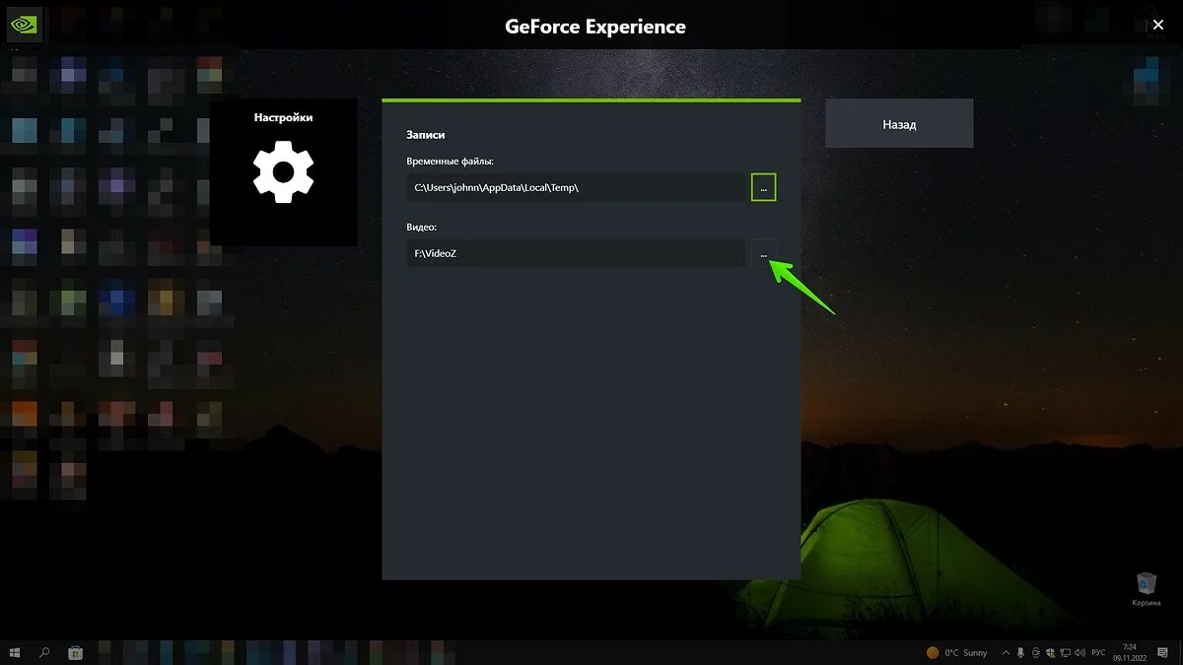Click the NVIDIA logo icon
Viewport: 1183px width, 665px height.
tap(24, 24)
